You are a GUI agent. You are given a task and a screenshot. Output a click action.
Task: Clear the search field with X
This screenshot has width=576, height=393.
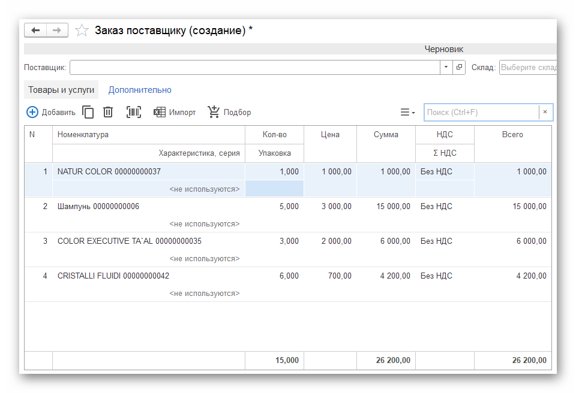[x=545, y=112]
